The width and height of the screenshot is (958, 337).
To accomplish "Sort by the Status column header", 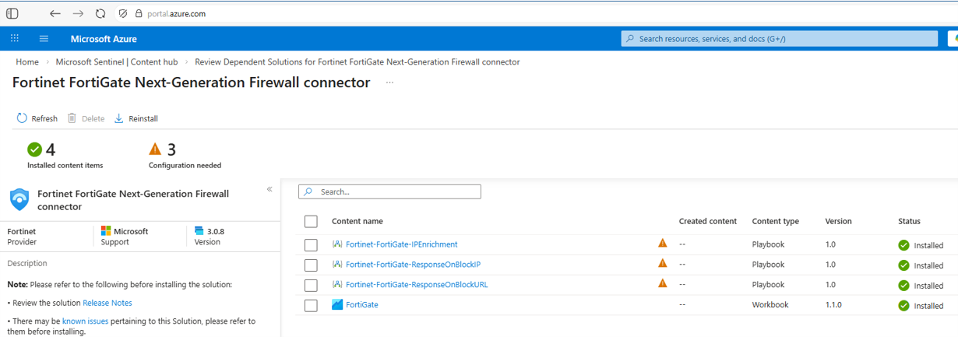I will pyautogui.click(x=909, y=222).
